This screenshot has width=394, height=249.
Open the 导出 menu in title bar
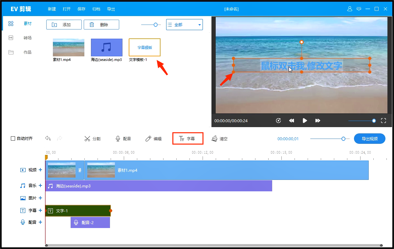coord(111,9)
